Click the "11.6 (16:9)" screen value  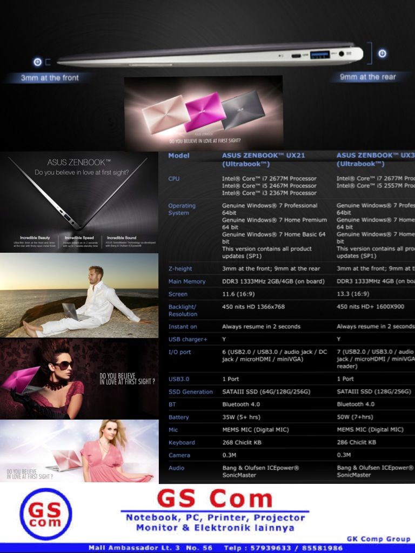click(238, 294)
